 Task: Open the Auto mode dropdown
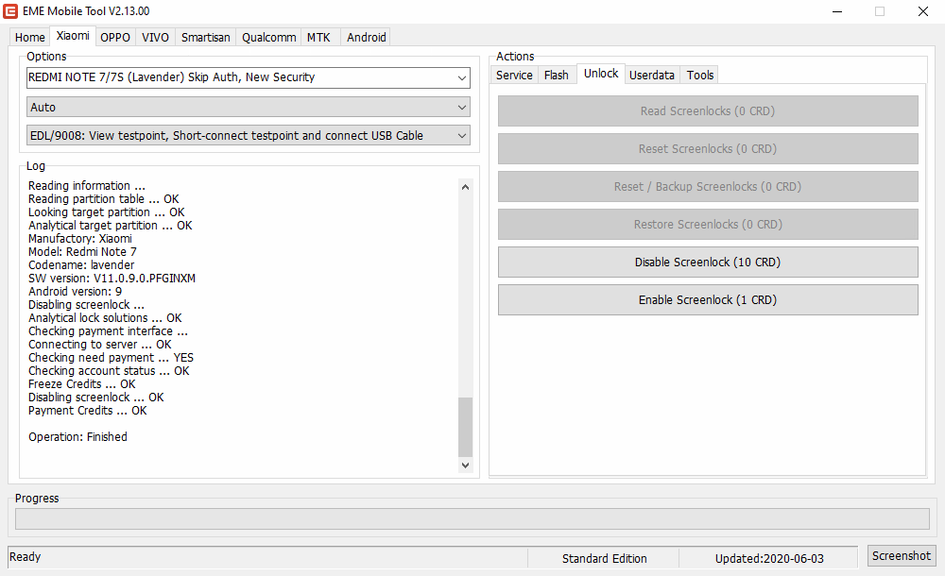[x=249, y=108]
